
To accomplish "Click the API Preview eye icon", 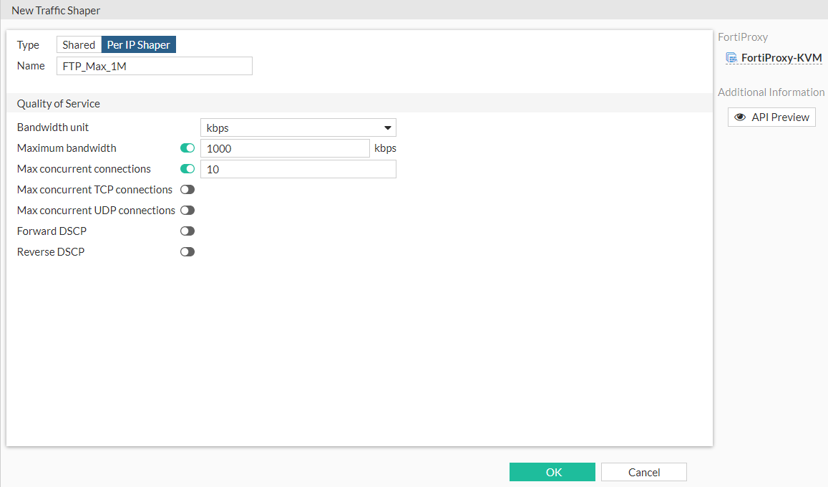I will pos(739,117).
